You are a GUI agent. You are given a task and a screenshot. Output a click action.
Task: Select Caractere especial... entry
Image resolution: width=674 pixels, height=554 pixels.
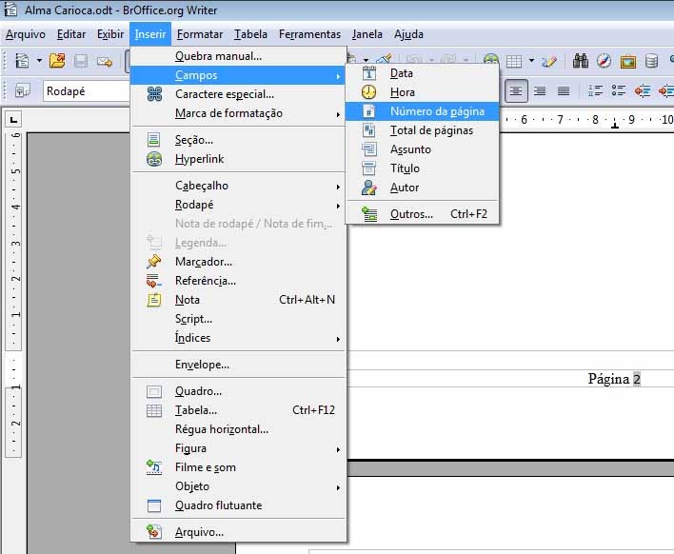(x=238, y=94)
